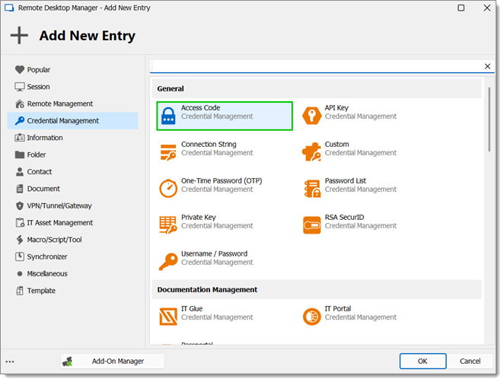The image size is (504, 382).
Task: Select the Password List icon
Action: click(312, 189)
